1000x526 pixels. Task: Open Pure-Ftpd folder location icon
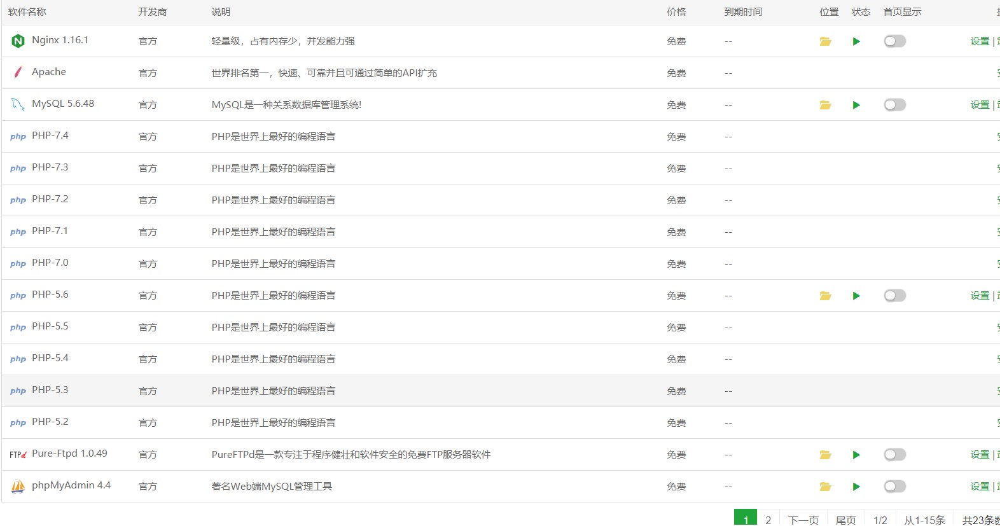point(825,455)
